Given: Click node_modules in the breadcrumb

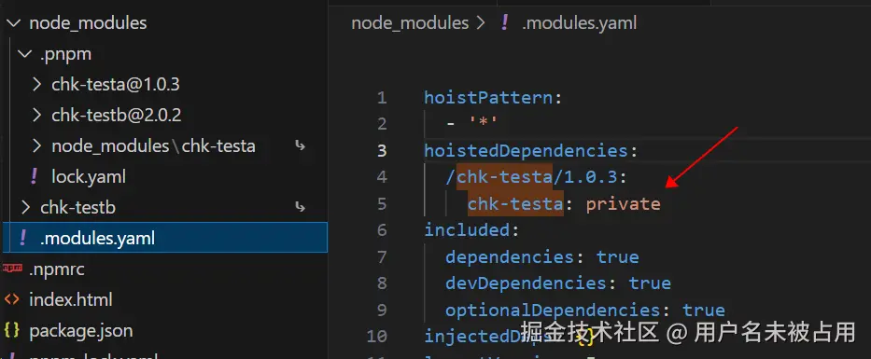Looking at the screenshot, I should tap(410, 23).
